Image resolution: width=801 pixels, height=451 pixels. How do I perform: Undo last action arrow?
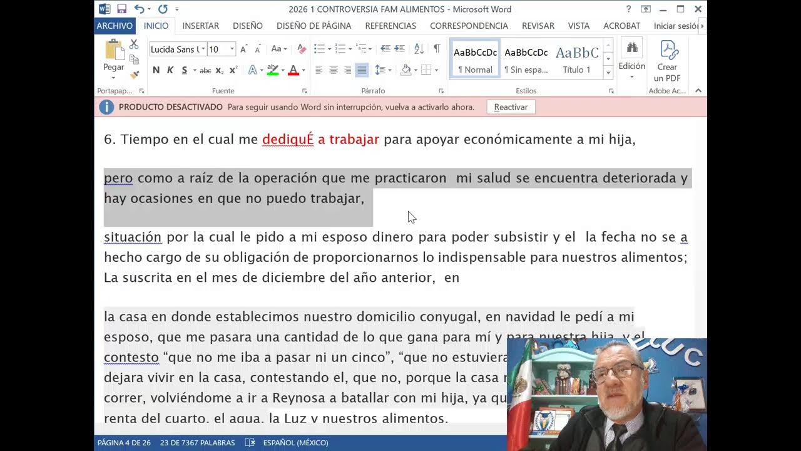coord(139,9)
